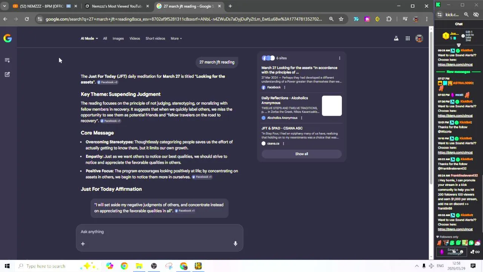Switch to the All results tab
483x272 pixels.
tap(105, 38)
